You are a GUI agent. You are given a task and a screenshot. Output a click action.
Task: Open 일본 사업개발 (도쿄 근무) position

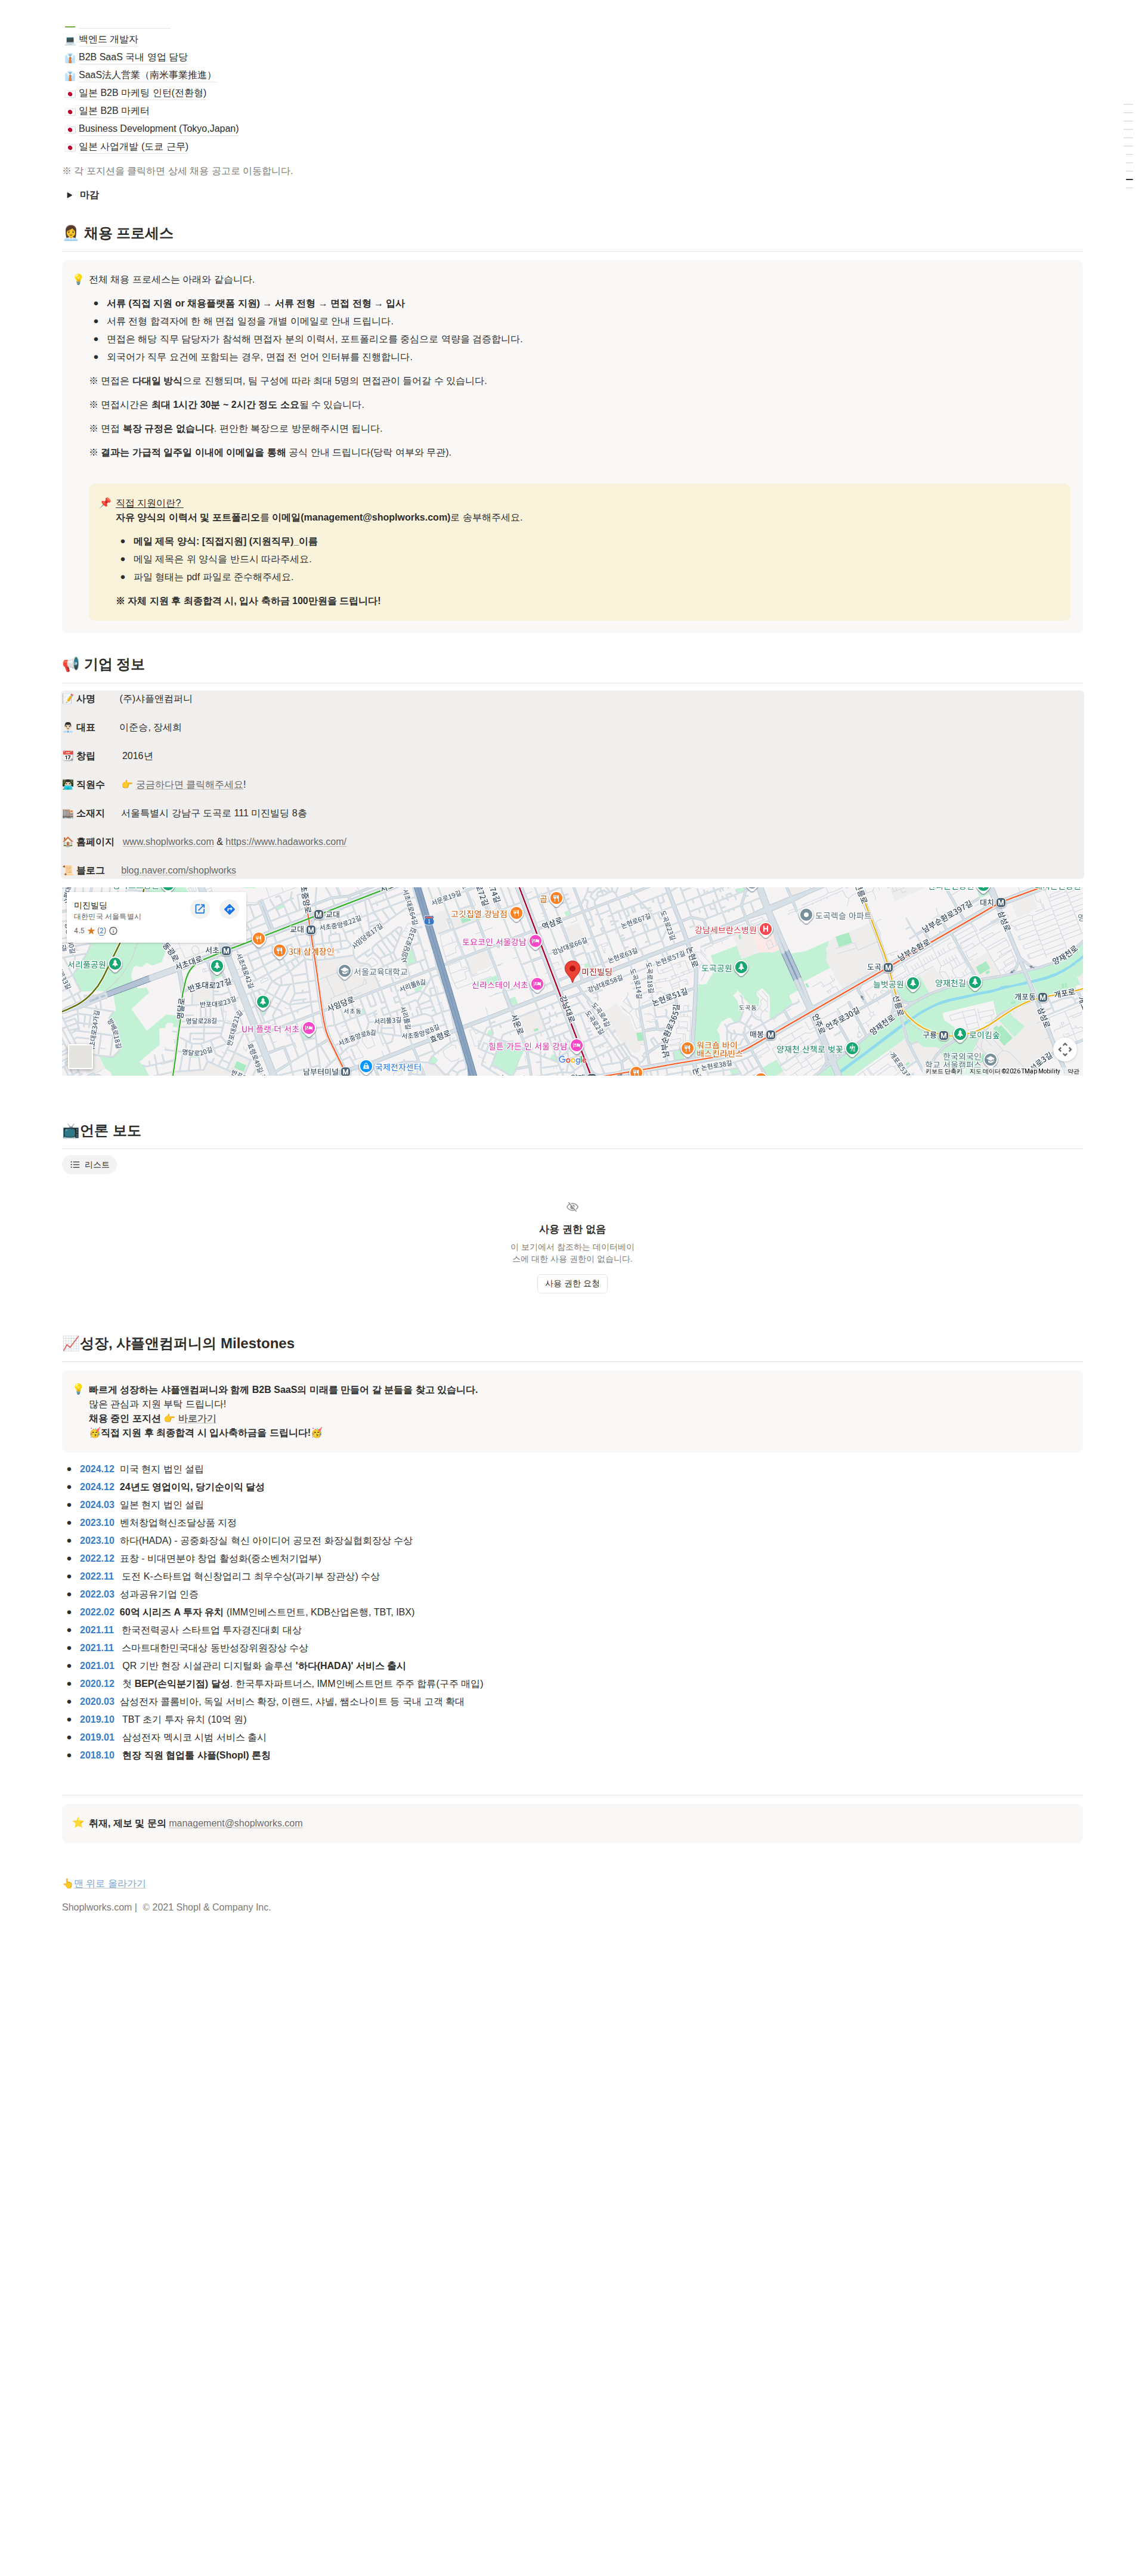pyautogui.click(x=133, y=146)
